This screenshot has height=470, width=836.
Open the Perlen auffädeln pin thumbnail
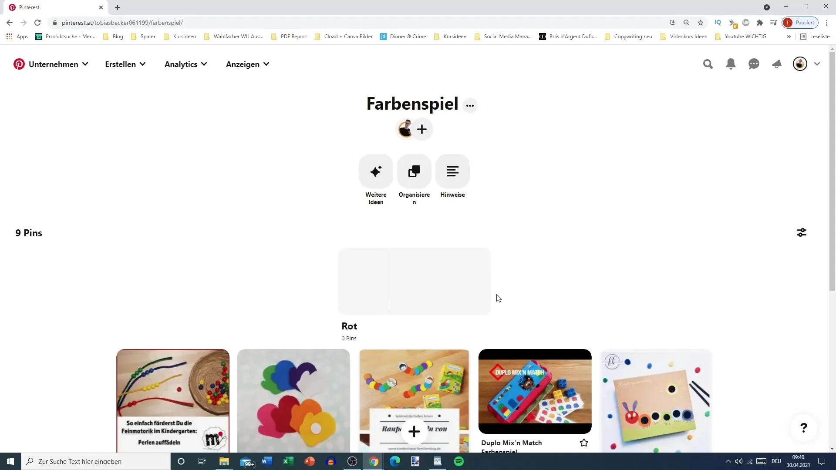(173, 401)
